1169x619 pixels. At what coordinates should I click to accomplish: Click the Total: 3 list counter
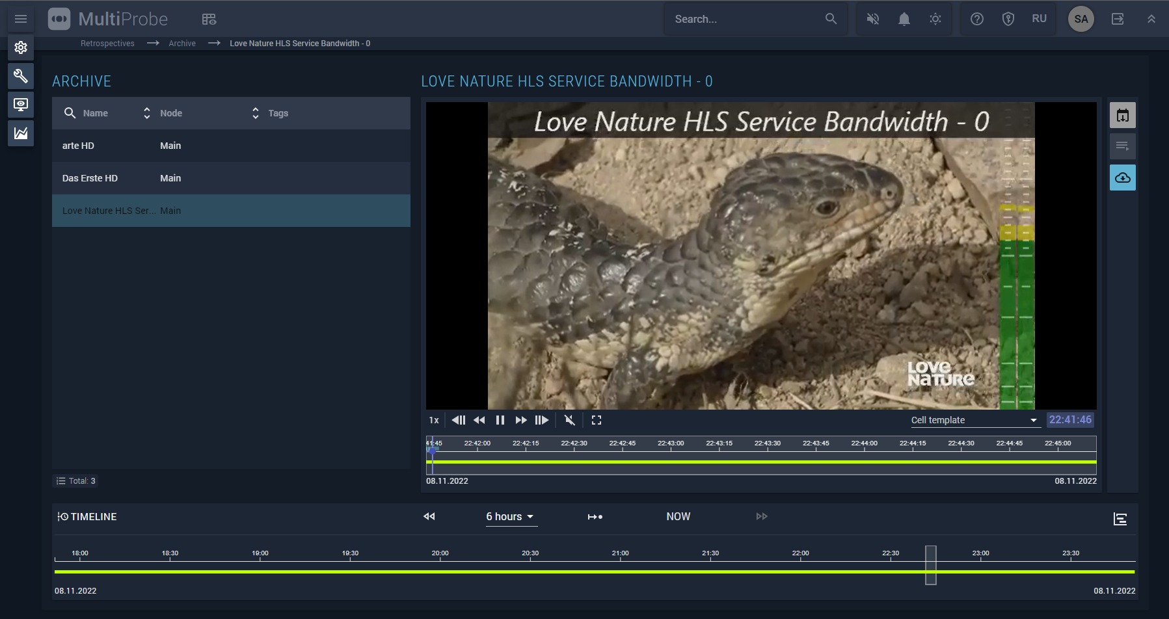coord(76,481)
